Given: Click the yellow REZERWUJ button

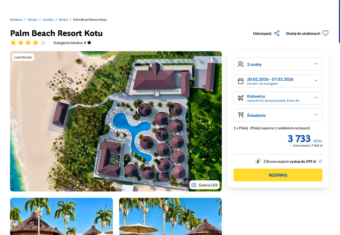Looking at the screenshot, I should [x=278, y=175].
